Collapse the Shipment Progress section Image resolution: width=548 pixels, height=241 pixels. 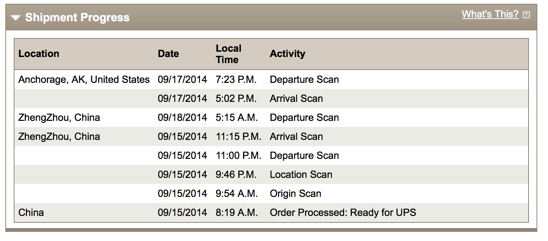tap(15, 18)
